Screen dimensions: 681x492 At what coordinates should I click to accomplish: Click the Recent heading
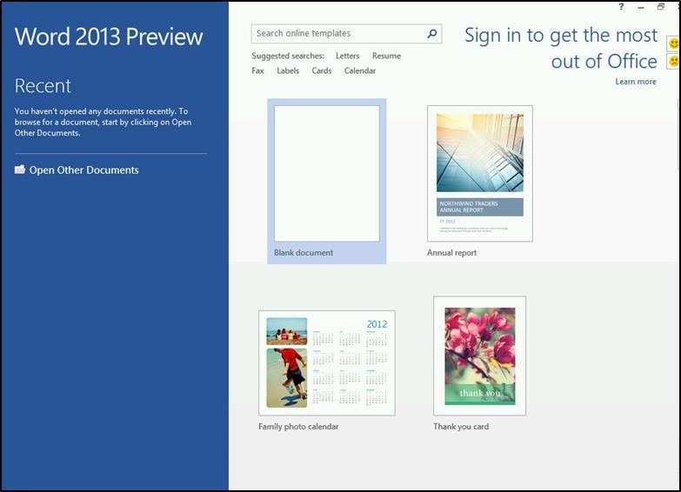tap(43, 85)
